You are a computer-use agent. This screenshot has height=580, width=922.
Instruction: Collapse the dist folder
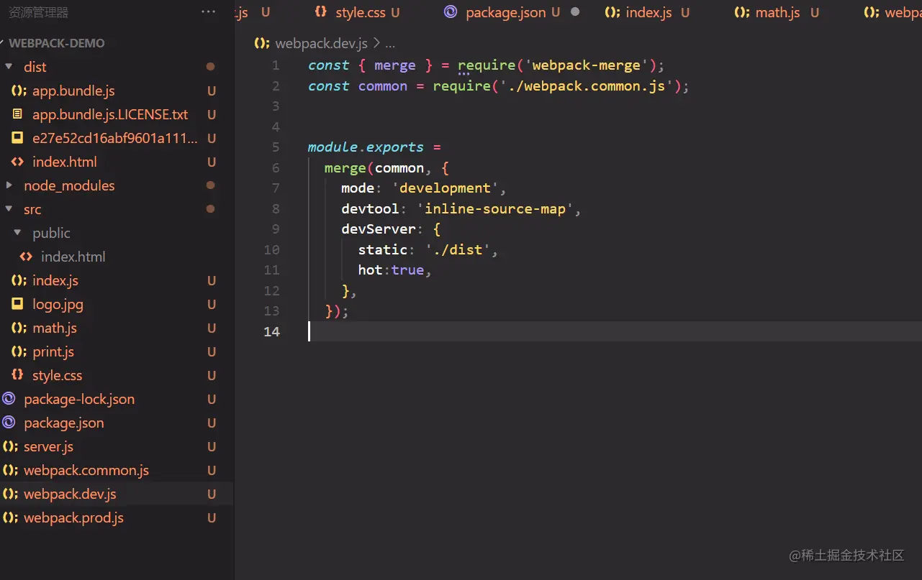click(9, 67)
